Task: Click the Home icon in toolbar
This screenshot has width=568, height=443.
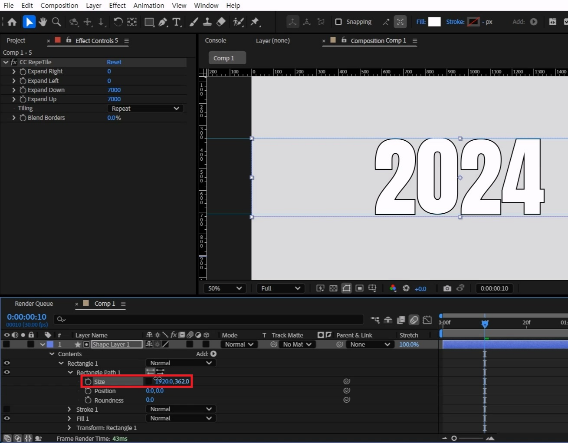Action: (x=12, y=22)
